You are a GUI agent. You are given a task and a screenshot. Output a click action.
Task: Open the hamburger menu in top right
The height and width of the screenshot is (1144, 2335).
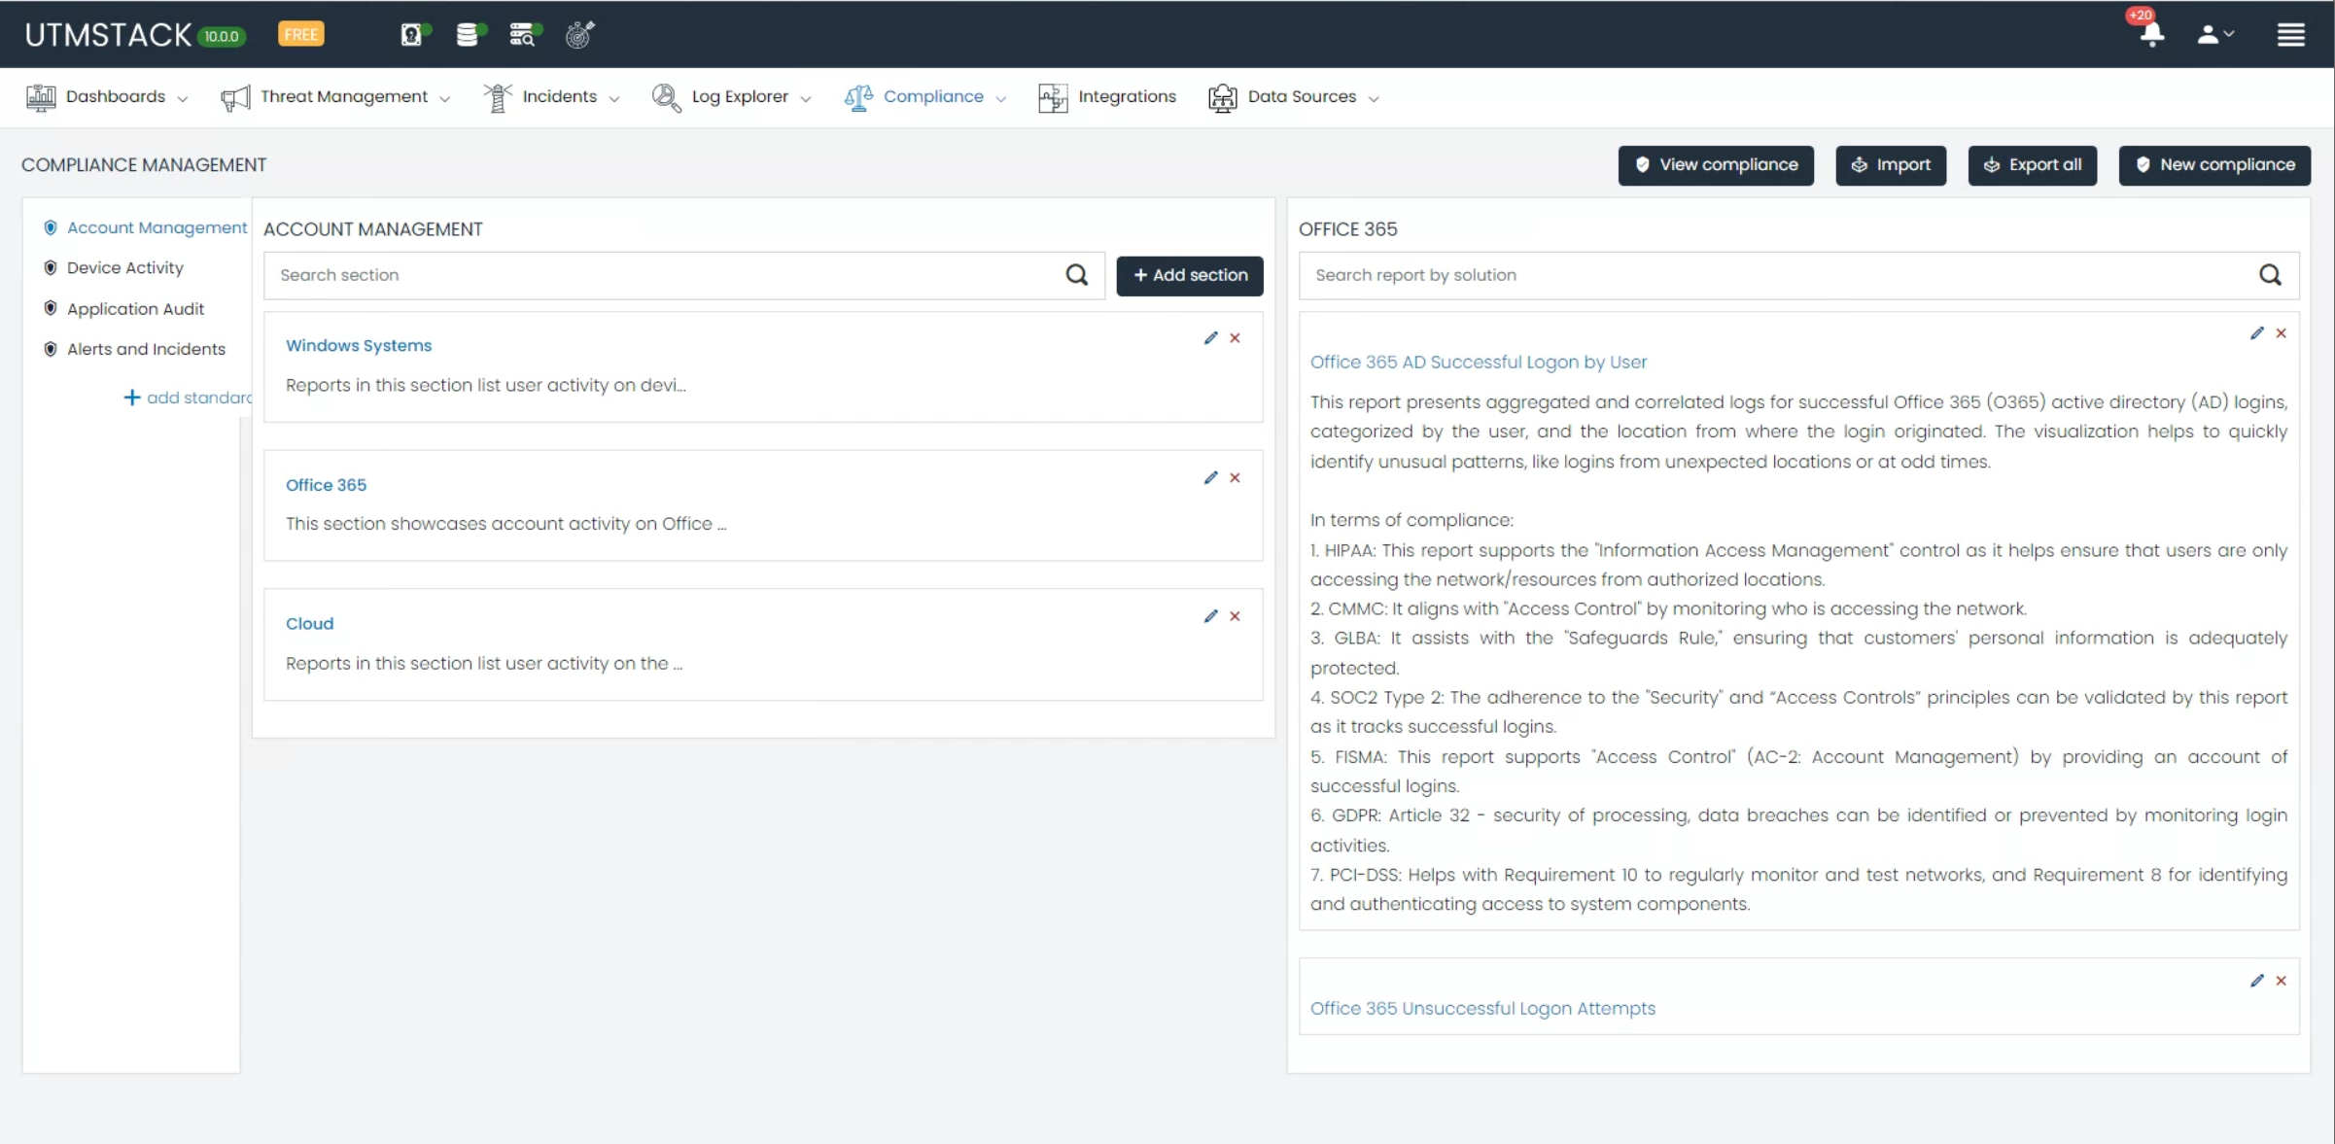2290,35
